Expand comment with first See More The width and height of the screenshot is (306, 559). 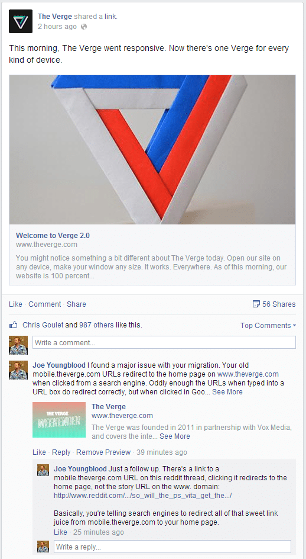click(x=227, y=392)
